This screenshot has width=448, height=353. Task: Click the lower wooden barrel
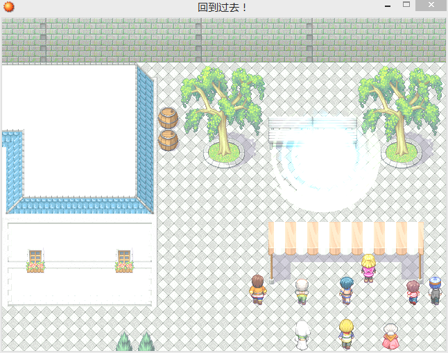click(x=169, y=140)
